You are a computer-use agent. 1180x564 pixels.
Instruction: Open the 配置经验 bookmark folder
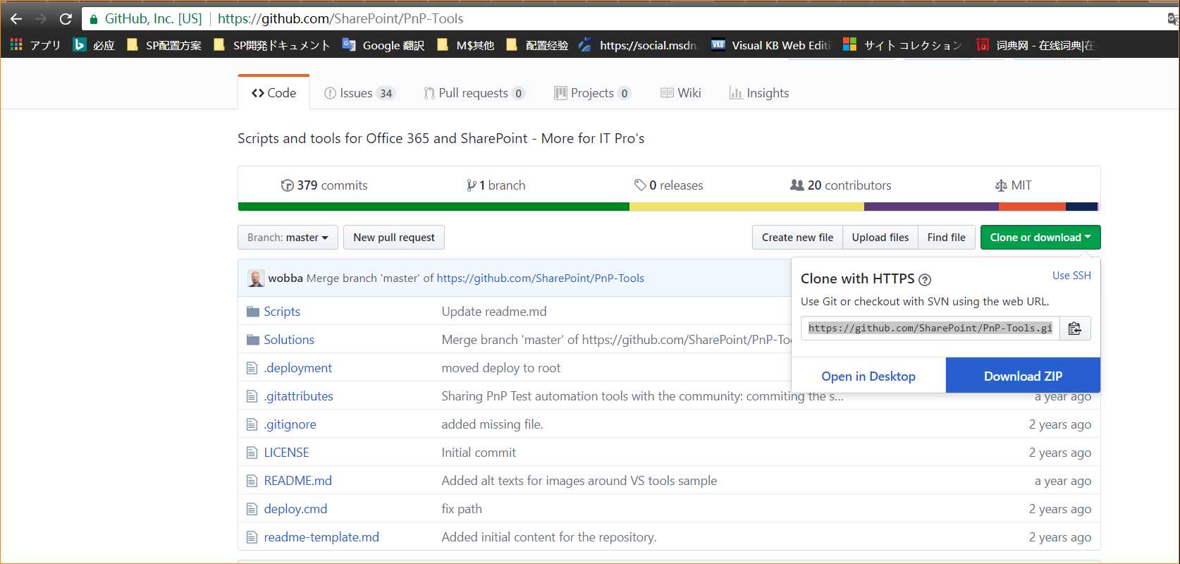(x=537, y=45)
